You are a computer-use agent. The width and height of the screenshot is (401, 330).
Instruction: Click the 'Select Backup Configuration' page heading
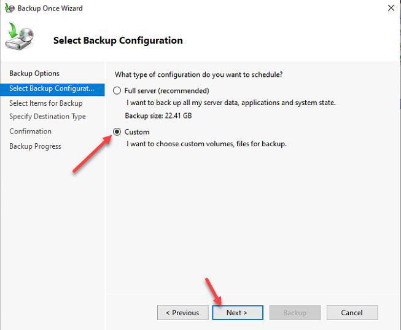(118, 41)
